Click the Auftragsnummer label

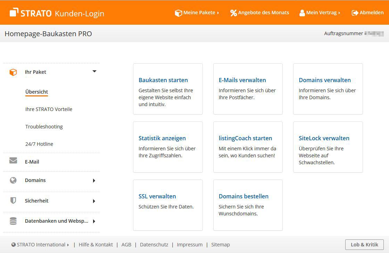pos(344,33)
